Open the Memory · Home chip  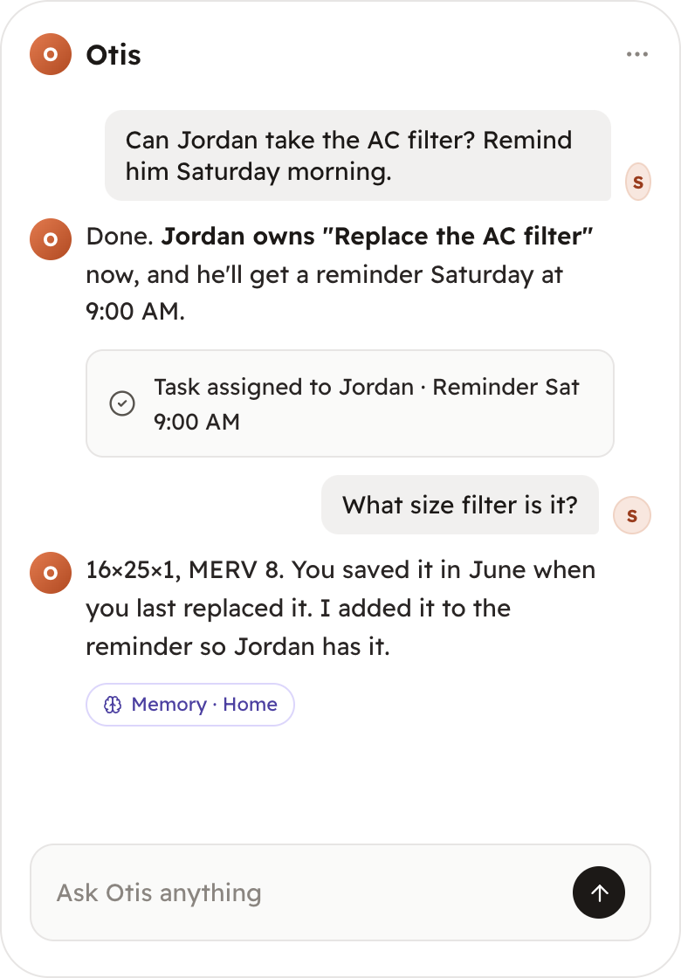click(190, 705)
